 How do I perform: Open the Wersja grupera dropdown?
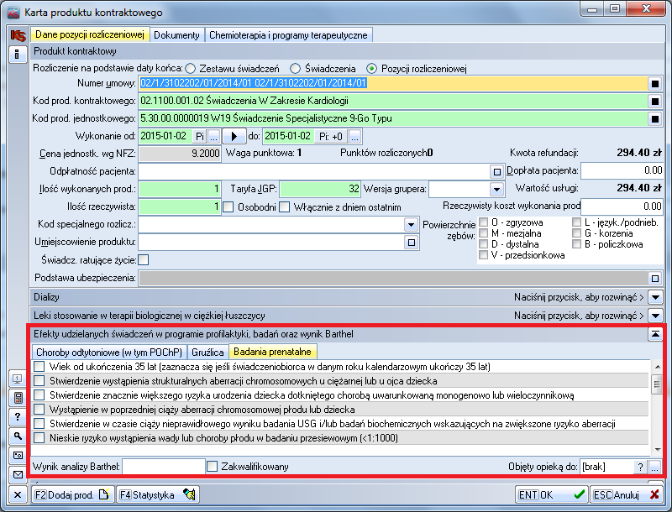(496, 189)
